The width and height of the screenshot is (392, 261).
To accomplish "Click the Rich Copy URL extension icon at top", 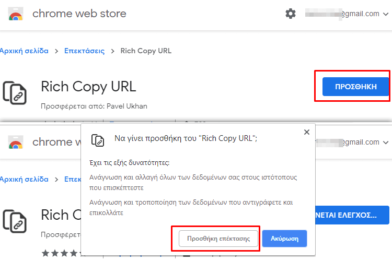I will 15,93.
